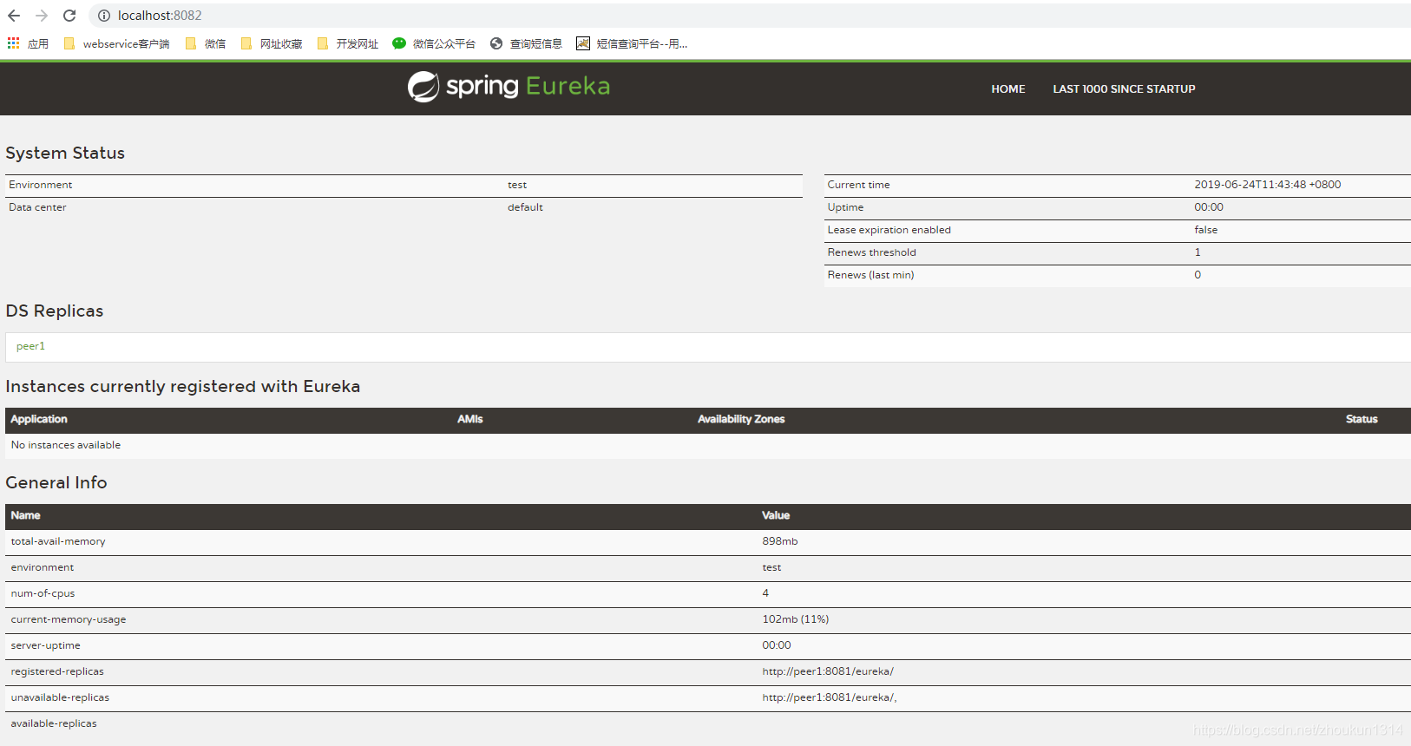Click the browser forward arrow
The width and height of the screenshot is (1411, 746).
[42, 16]
